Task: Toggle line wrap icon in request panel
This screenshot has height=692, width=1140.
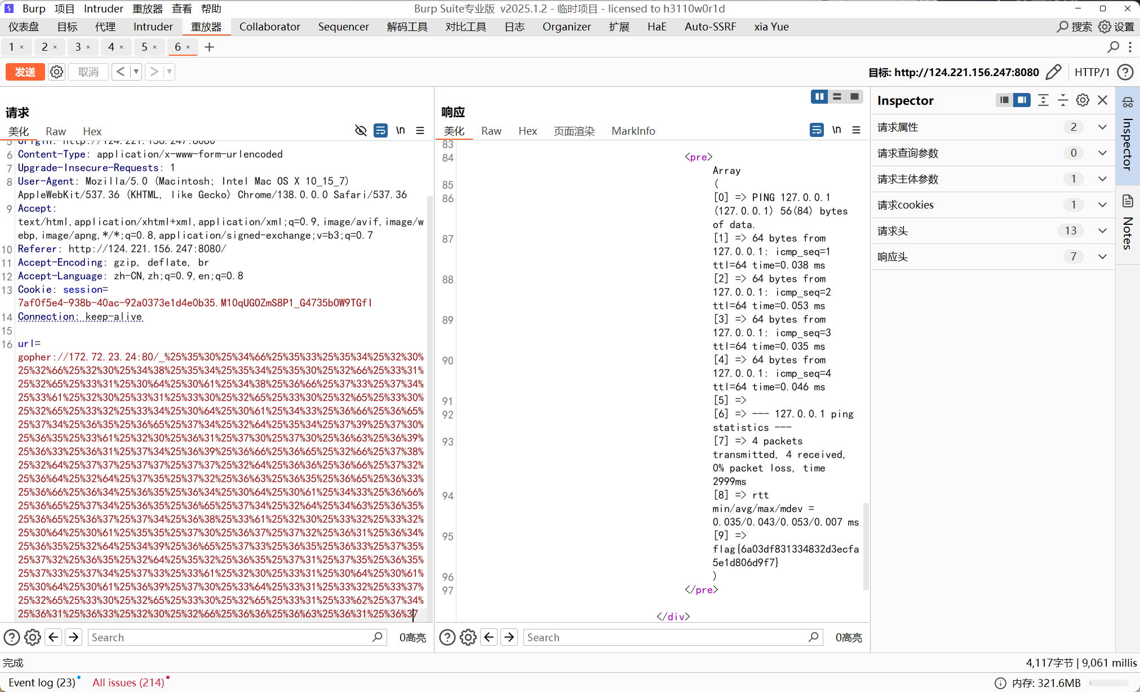Action: [380, 131]
